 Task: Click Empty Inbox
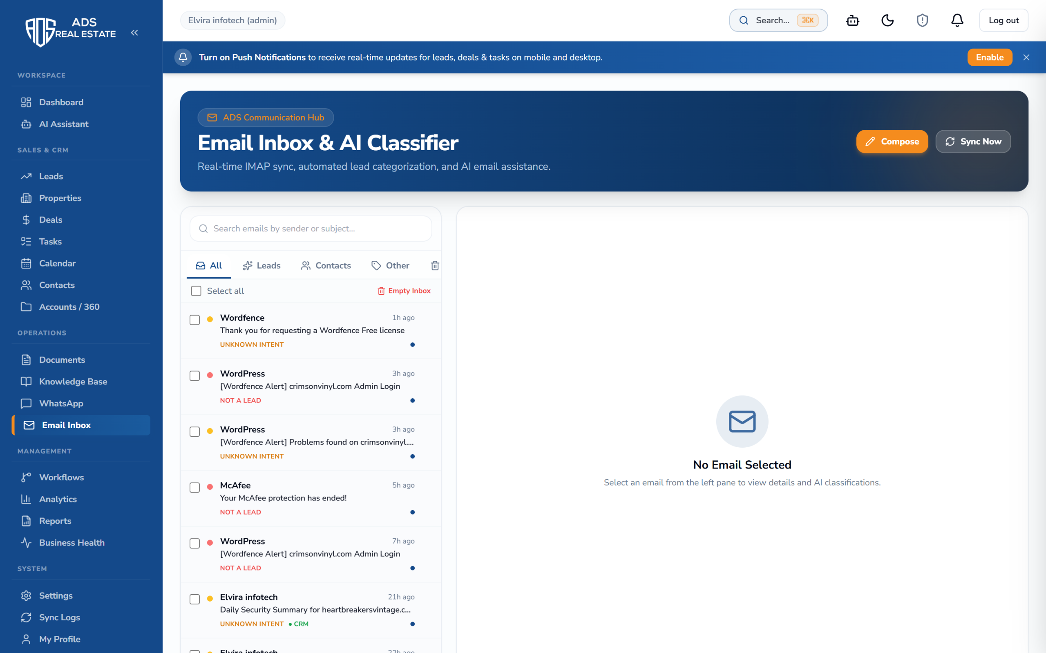404,291
